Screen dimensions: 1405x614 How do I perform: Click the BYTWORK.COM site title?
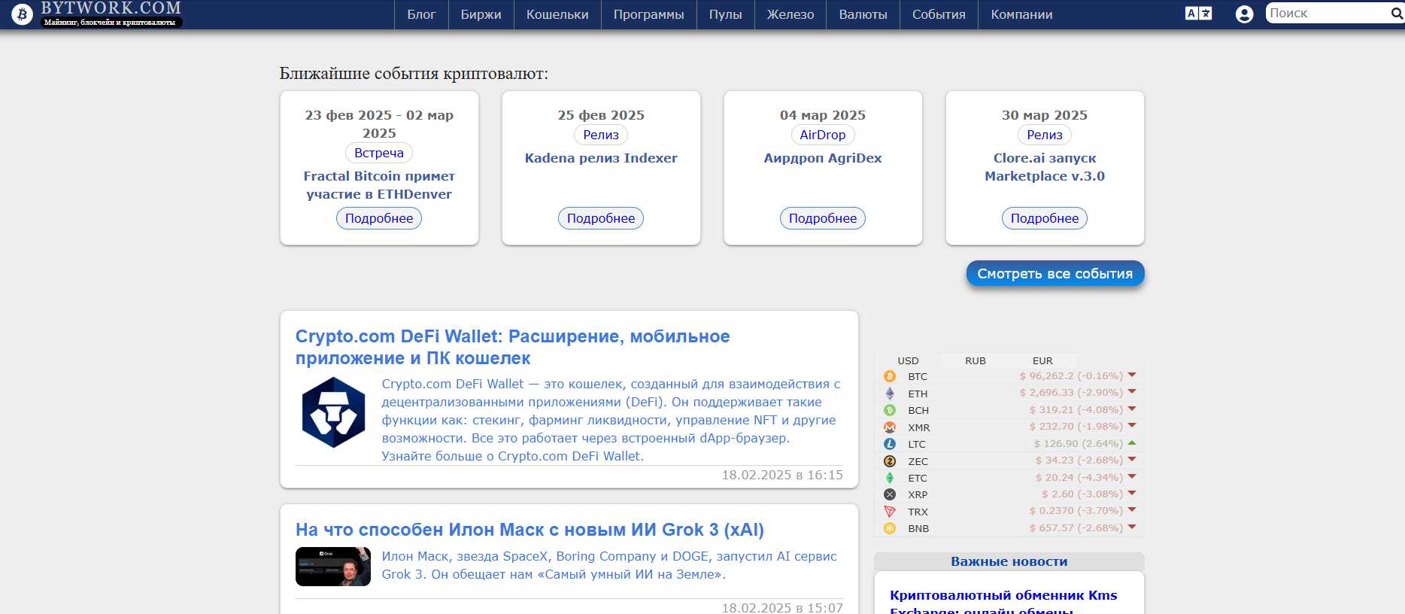(111, 8)
